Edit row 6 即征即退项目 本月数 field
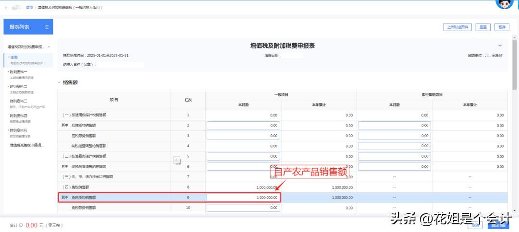 pyautogui.click(x=395, y=167)
